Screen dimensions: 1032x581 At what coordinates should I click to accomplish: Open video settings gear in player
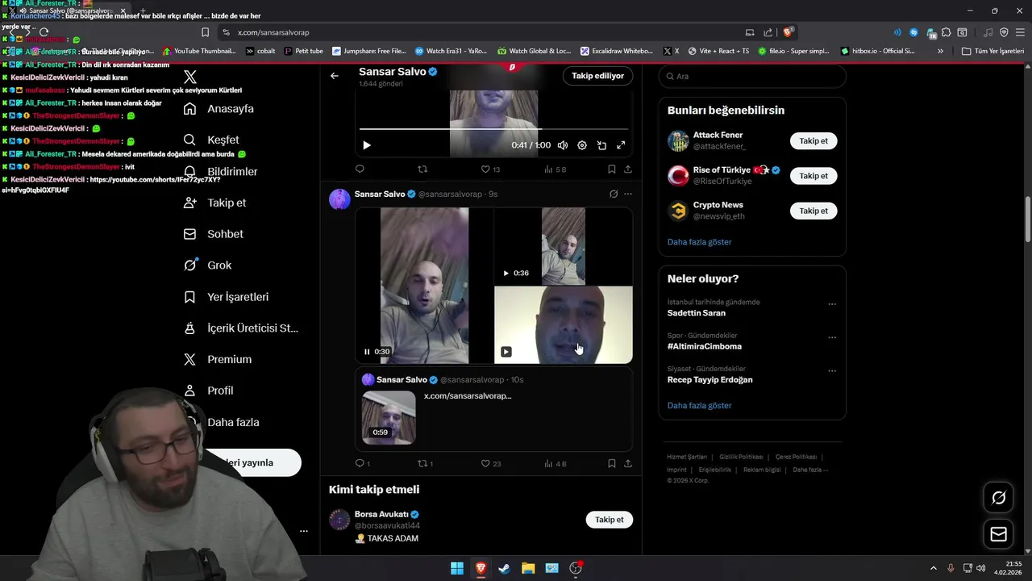click(x=582, y=145)
